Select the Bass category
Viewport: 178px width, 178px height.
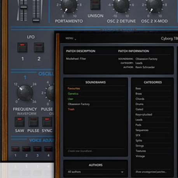[153, 89]
